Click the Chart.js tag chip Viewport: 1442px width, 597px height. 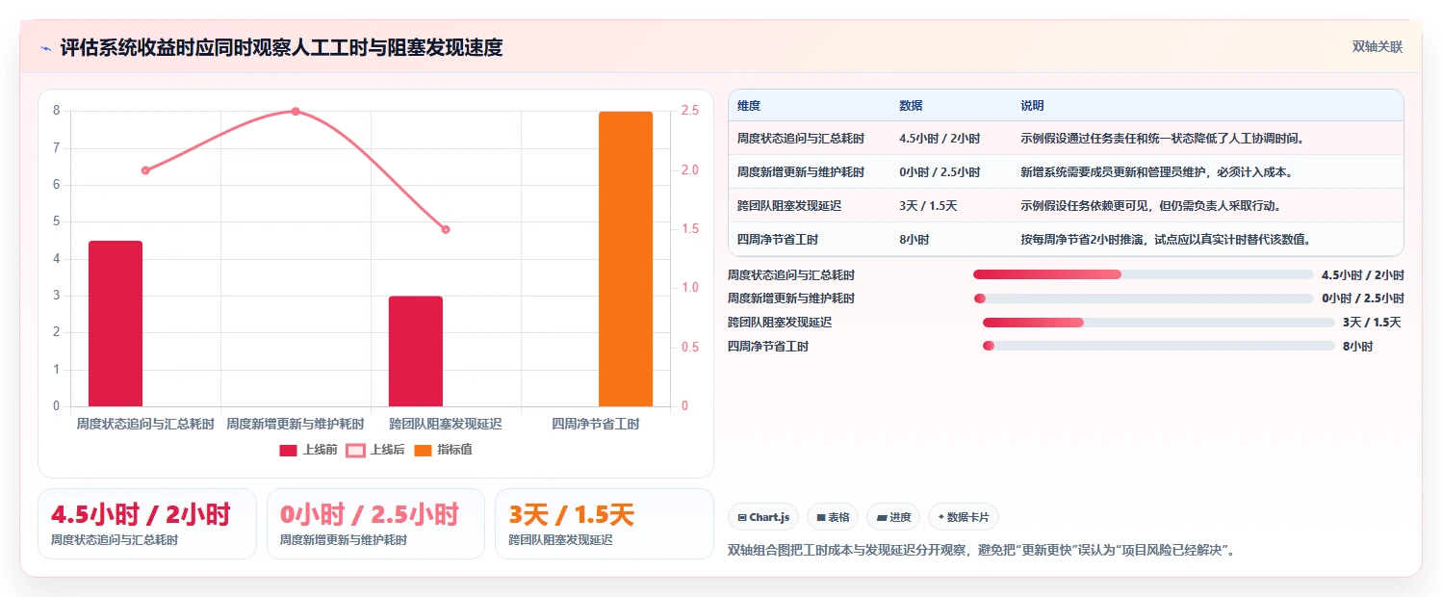point(762,517)
